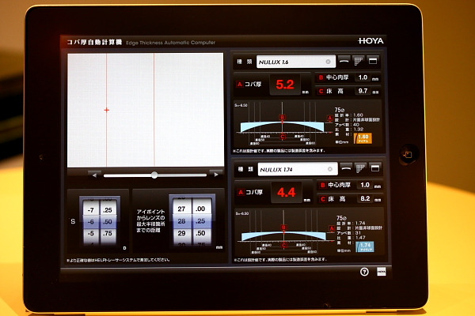Select 29 in the distance mm picker
Screen dimensions: 475x316
(x=182, y=233)
